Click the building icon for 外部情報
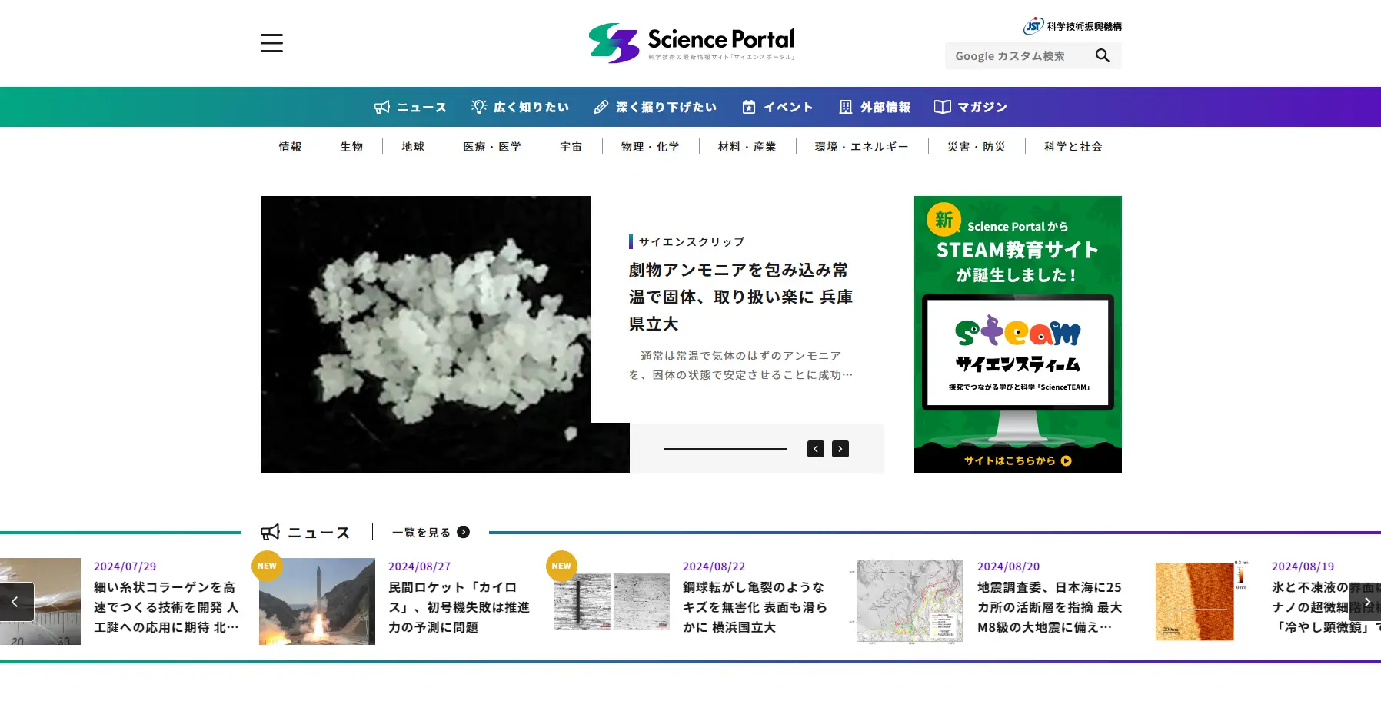The height and width of the screenshot is (721, 1381). (844, 107)
